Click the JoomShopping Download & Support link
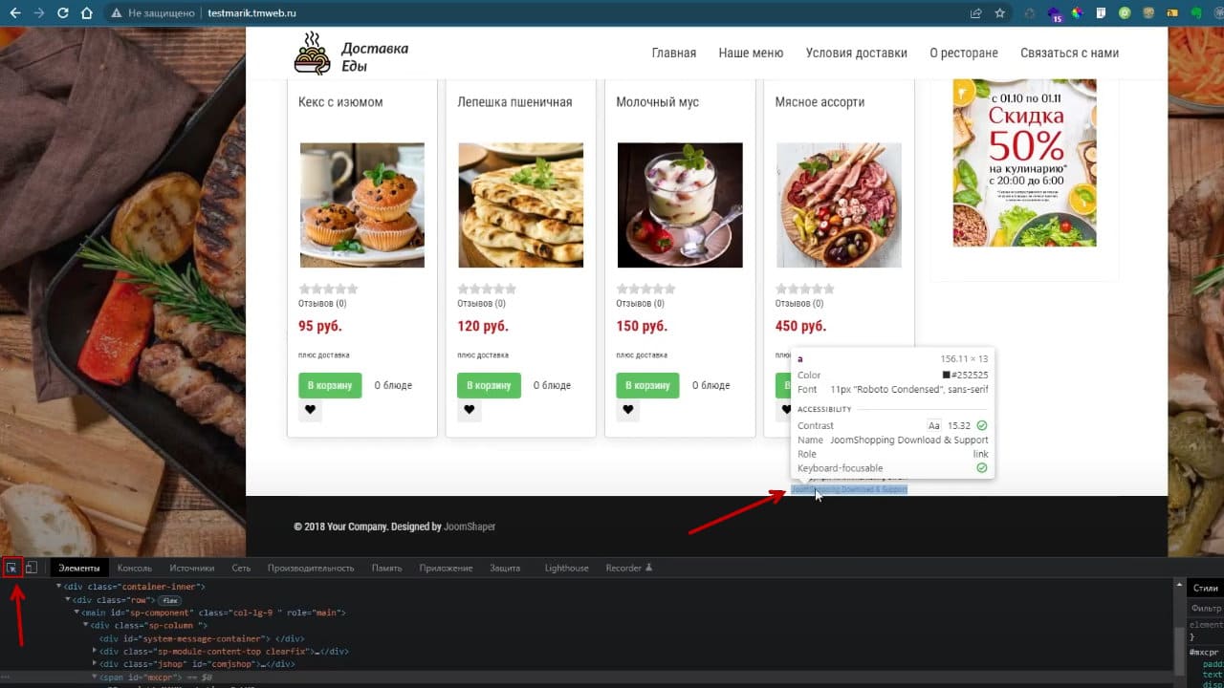 849,489
